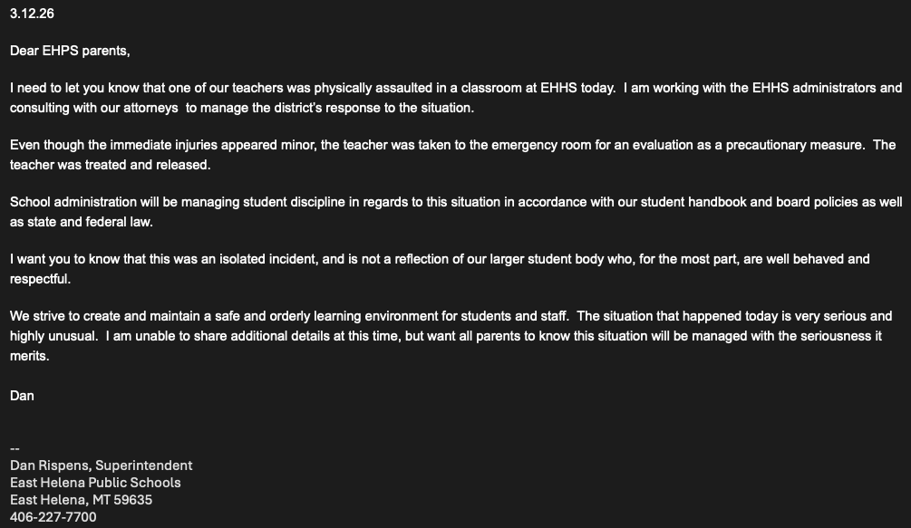Click the words "highly unusual."
Viewport: 911px width, 528px height.
[54, 336]
